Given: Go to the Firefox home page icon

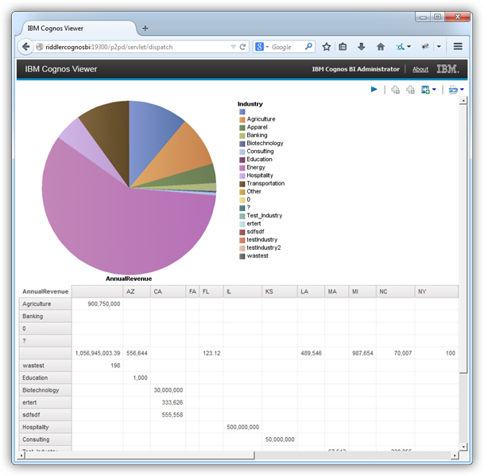Looking at the screenshot, I should 381,47.
